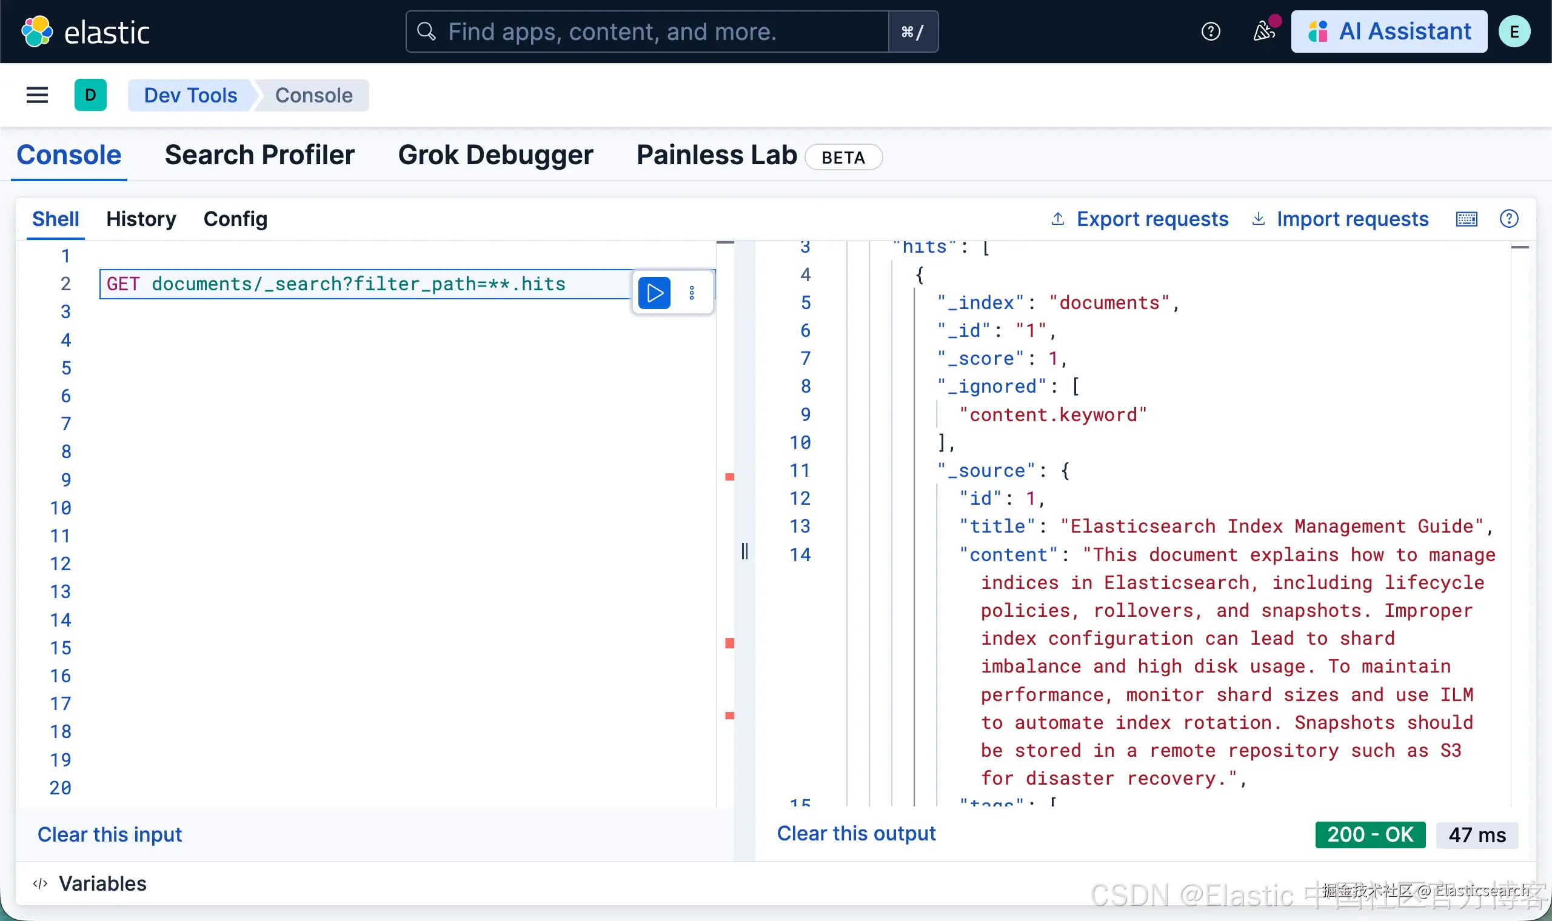Open console help question-mark icon
Image resolution: width=1552 pixels, height=921 pixels.
pos(1508,219)
